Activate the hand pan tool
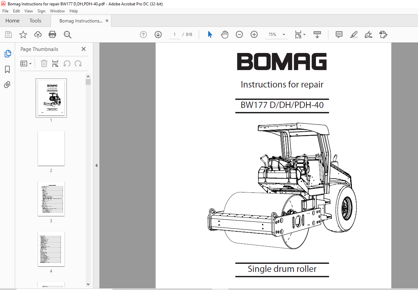This screenshot has height=290, width=418. 225,35
